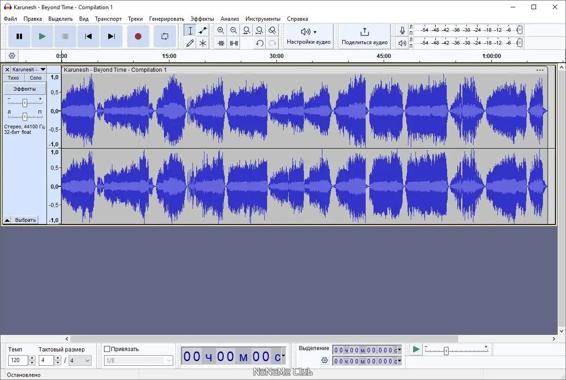Click the playback level slider handle
This screenshot has height=380, width=566.
(x=519, y=43)
